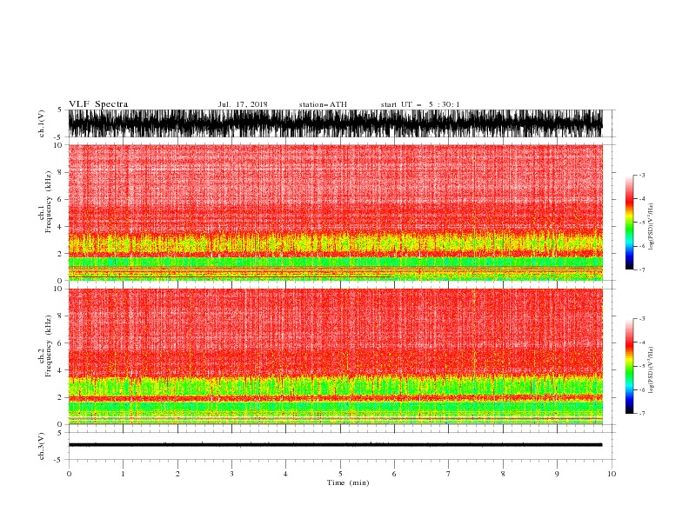Viewport: 689px width, 532px height.
Task: Click the "station=ATH" header label
Action: point(323,104)
